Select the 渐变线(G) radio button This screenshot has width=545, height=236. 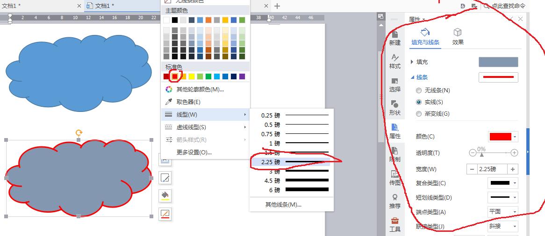(x=419, y=113)
